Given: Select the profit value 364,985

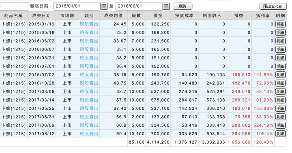Looking at the screenshot, I should coord(241,134).
